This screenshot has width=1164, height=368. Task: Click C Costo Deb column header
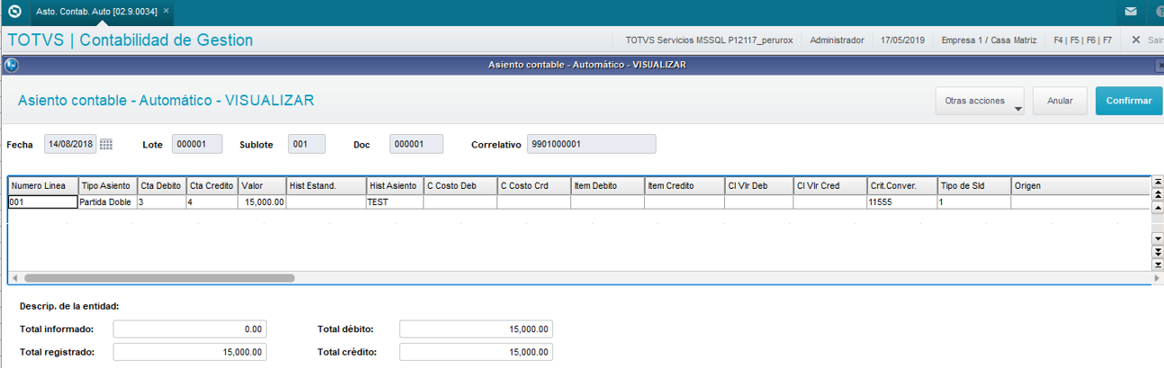click(460, 185)
